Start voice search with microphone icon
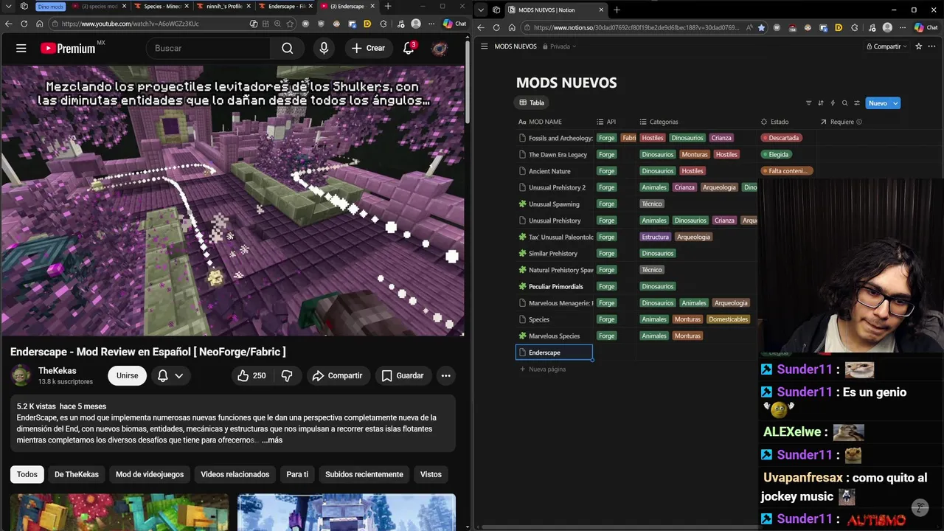The width and height of the screenshot is (944, 531). click(324, 48)
